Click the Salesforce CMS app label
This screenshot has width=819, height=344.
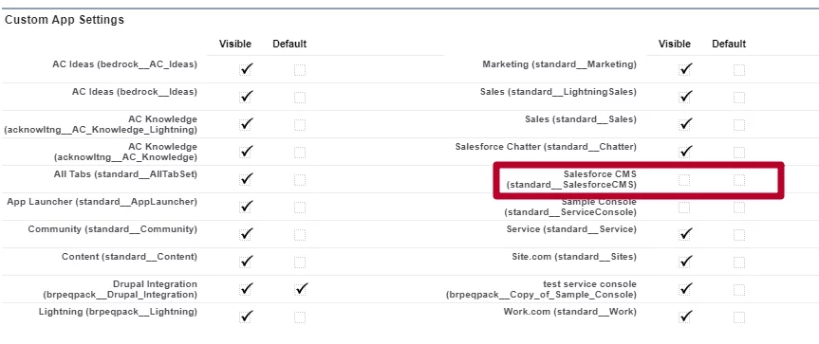tap(571, 179)
